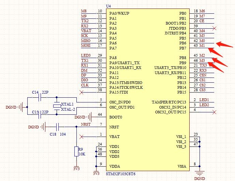The height and width of the screenshot is (181, 235).
Task: Click the XTAL-2 label
Action: click(x=68, y=109)
